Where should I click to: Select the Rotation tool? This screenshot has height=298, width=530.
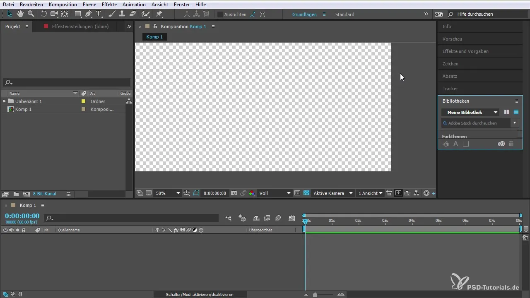43,14
